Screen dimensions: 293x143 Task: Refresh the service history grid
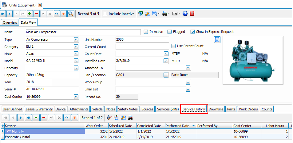click(67, 117)
